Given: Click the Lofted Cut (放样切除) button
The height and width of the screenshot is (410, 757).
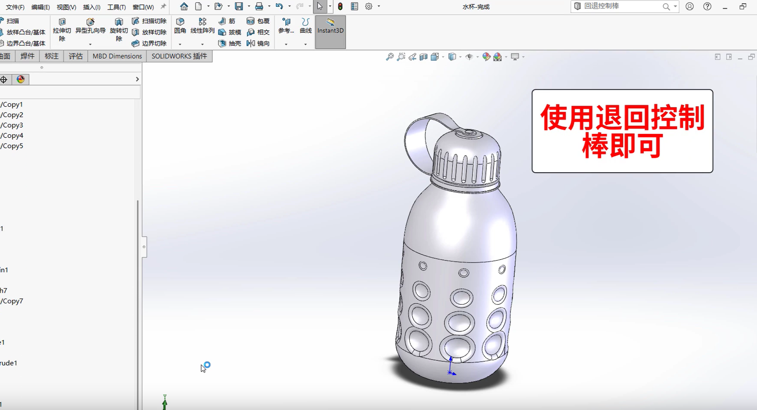Looking at the screenshot, I should pos(149,32).
